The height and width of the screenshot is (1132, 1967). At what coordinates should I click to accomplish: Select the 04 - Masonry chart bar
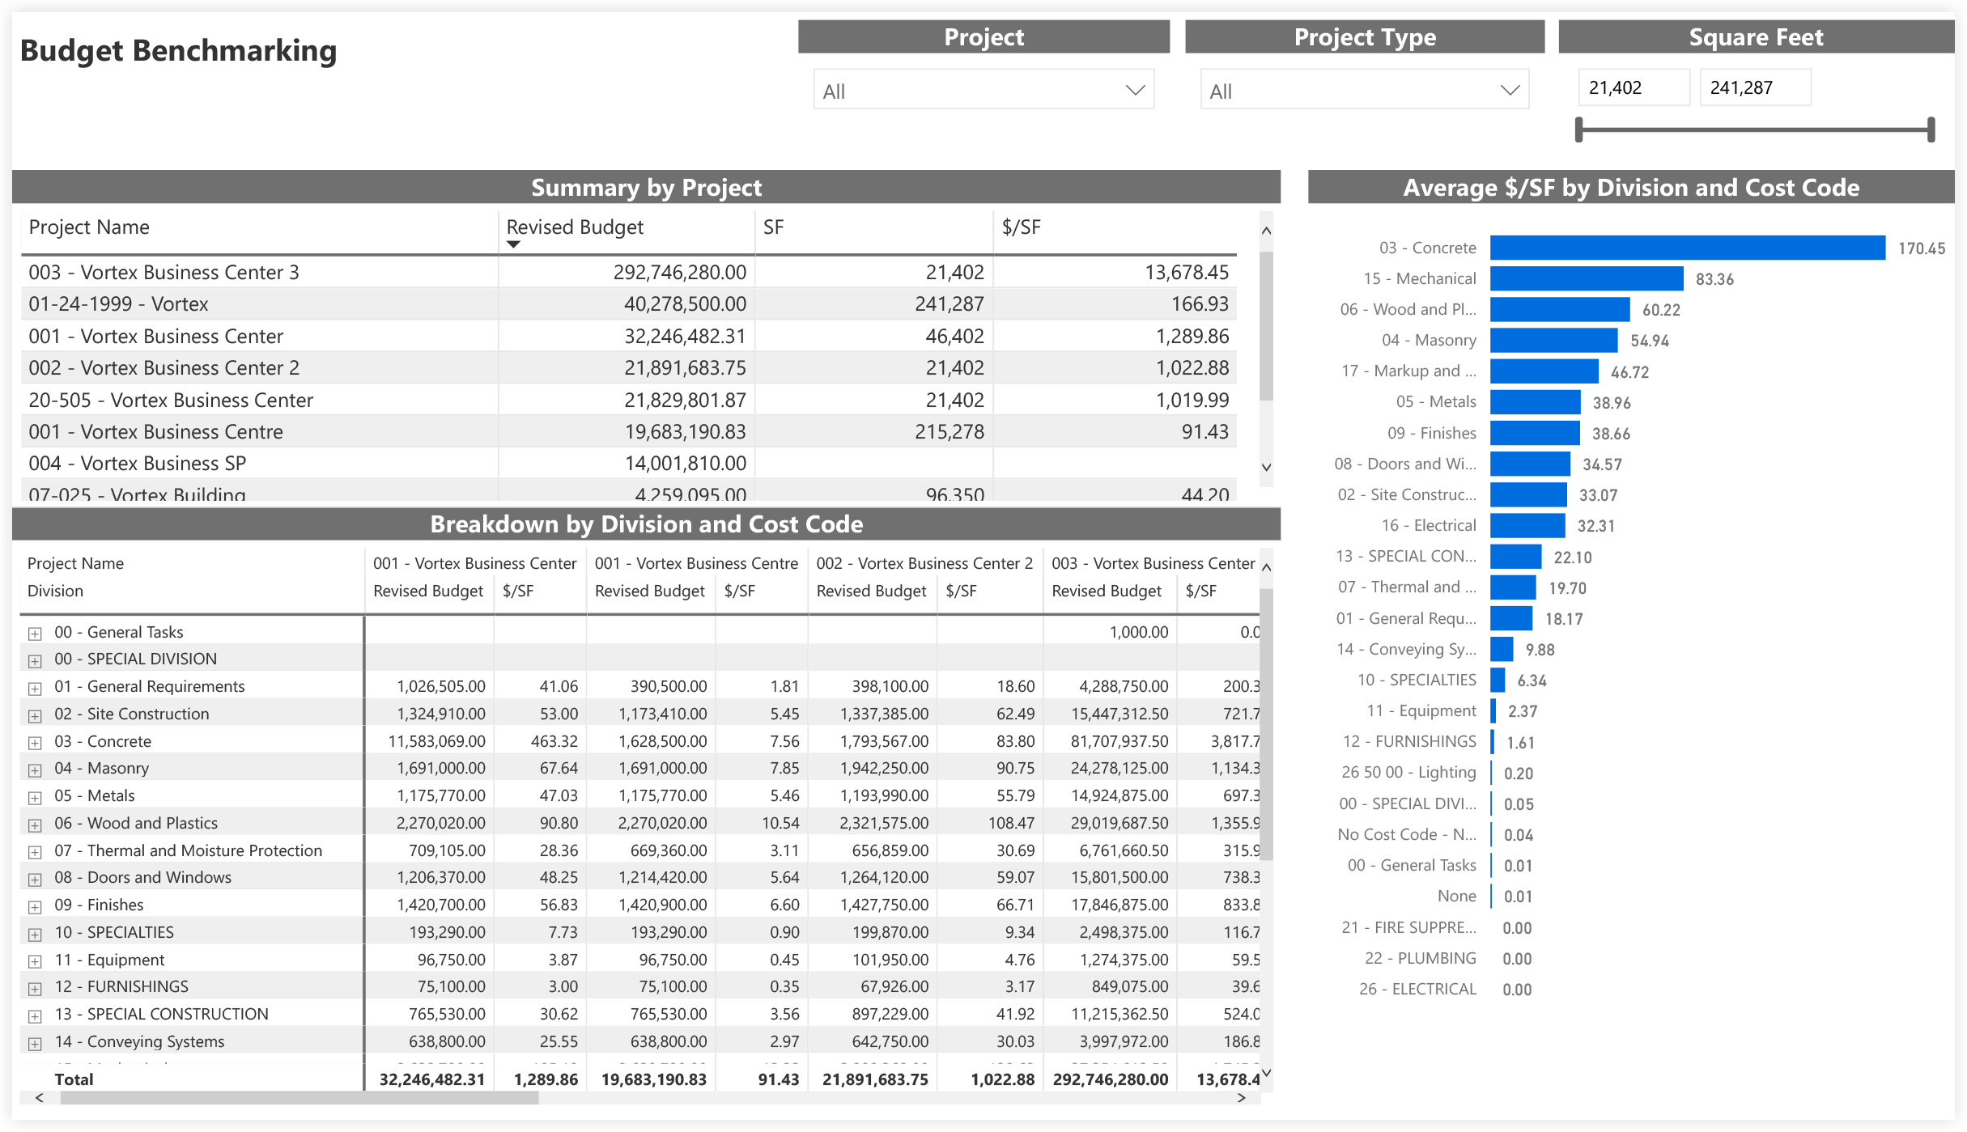[1554, 340]
